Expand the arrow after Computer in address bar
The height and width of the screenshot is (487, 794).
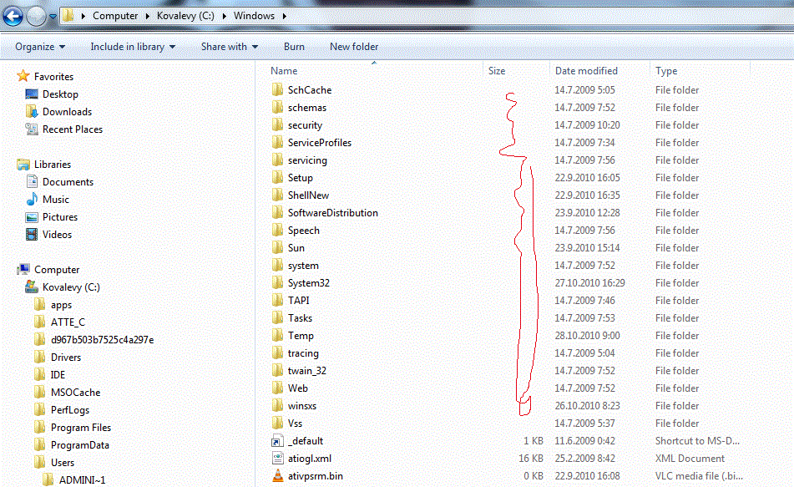point(147,16)
